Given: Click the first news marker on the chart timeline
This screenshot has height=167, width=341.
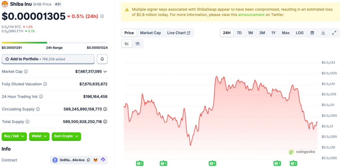Looking at the screenshot, I should (140, 163).
